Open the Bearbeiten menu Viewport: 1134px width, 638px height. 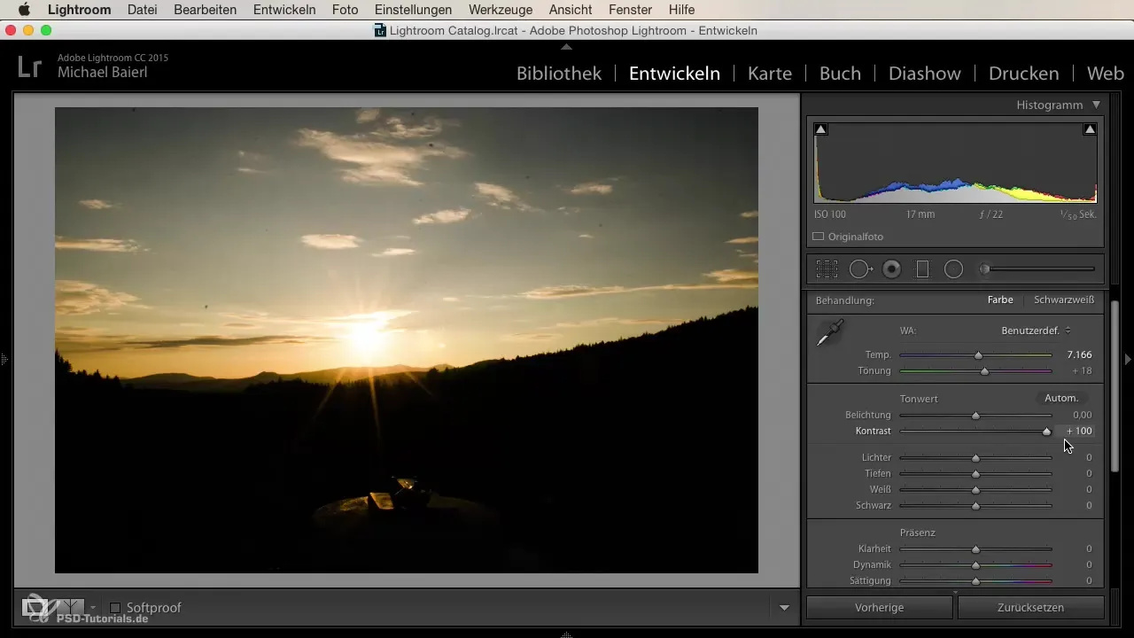tap(206, 10)
